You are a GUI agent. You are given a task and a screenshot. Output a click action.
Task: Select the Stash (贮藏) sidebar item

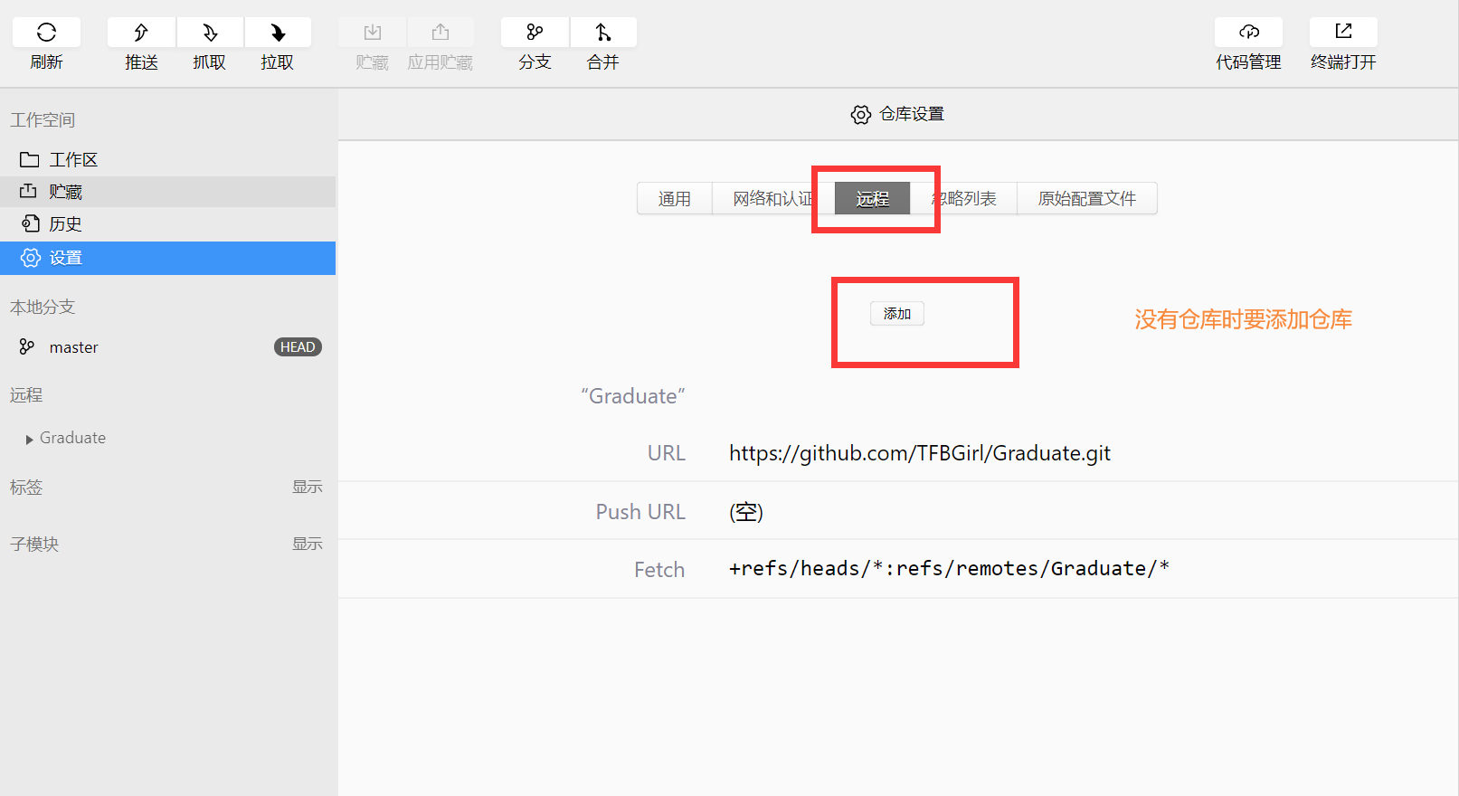tap(167, 192)
